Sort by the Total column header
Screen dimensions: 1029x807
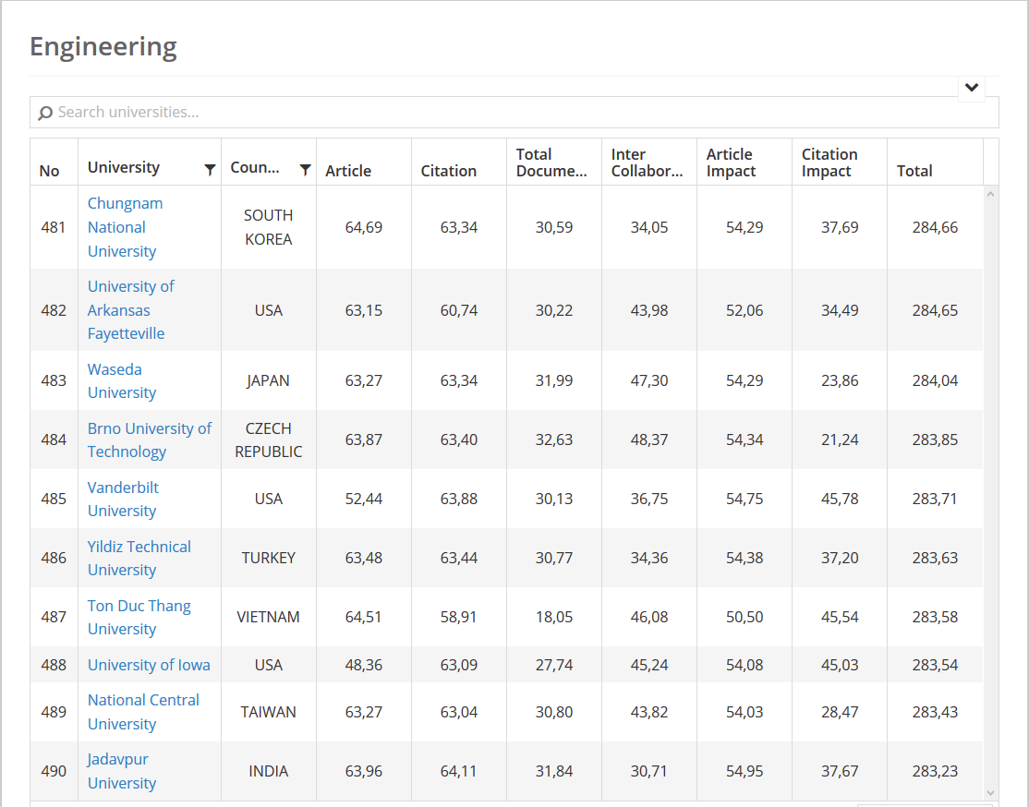(914, 171)
